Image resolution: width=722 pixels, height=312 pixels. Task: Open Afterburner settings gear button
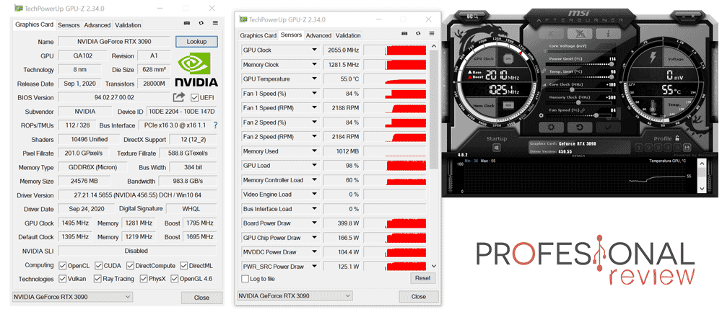click(x=551, y=128)
